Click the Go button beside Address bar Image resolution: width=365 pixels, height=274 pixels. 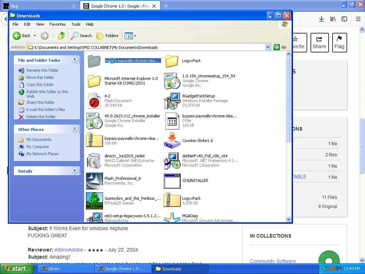pyautogui.click(x=280, y=47)
